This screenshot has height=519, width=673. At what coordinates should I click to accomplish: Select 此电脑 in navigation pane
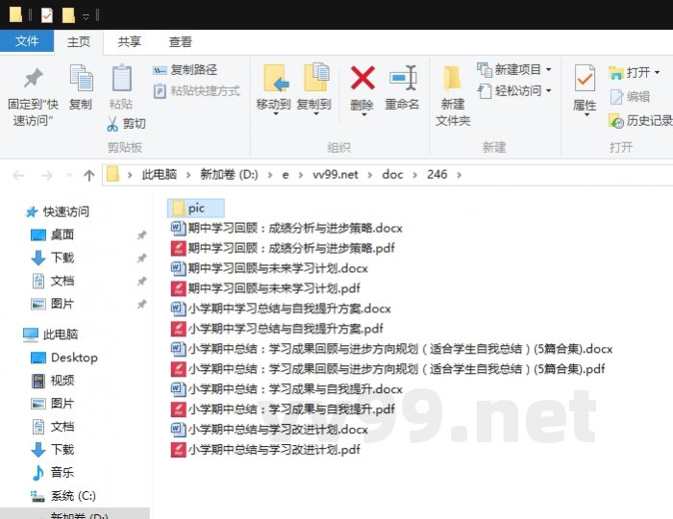tap(50, 334)
